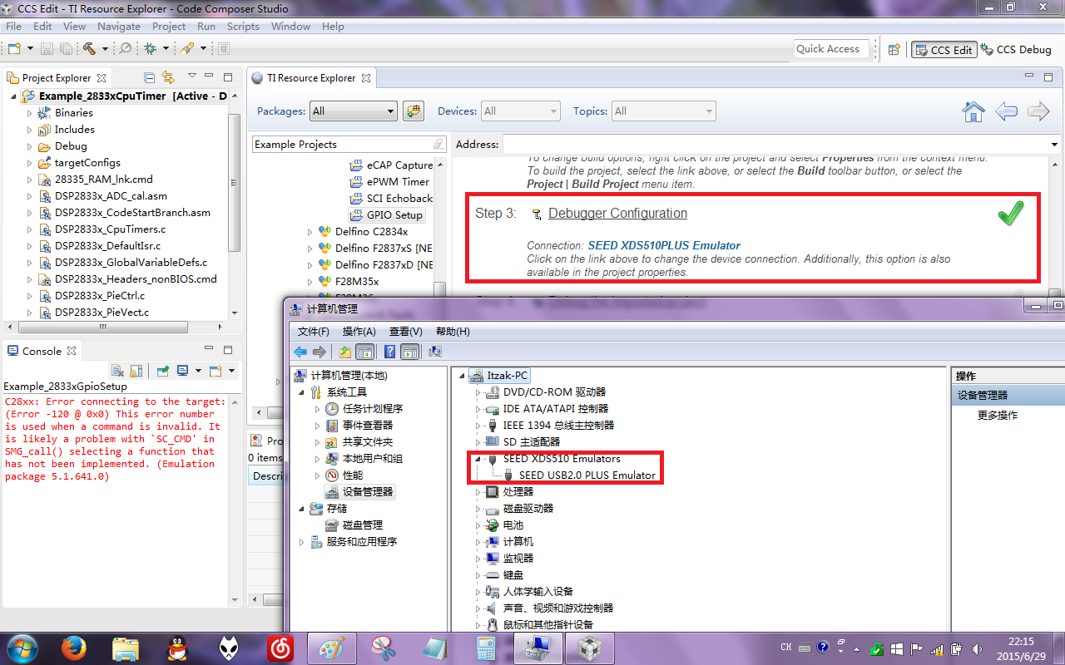Select DSP2833x_CpuTimers.c file
Viewport: 1065px width, 665px height.
pos(110,229)
